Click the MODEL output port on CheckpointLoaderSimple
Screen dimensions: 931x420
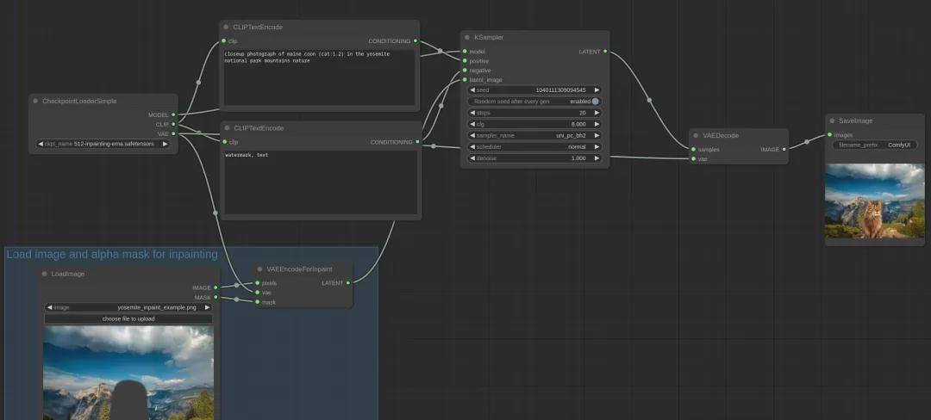[x=173, y=114]
